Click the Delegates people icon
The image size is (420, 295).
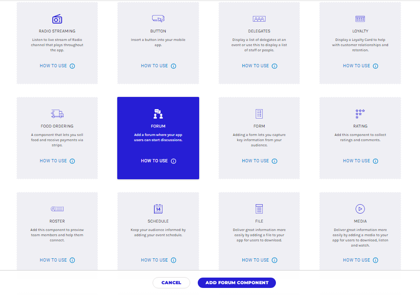pos(259,19)
